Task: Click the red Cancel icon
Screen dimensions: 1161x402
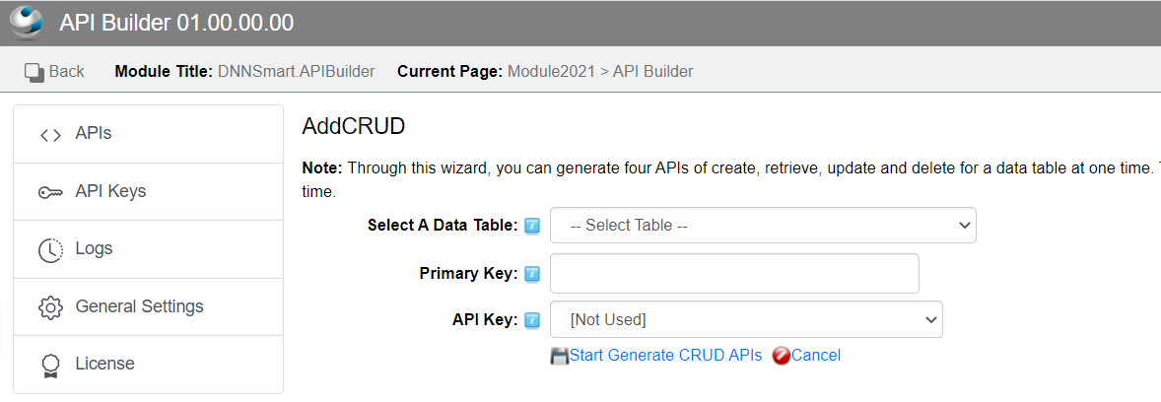Action: coord(782,356)
